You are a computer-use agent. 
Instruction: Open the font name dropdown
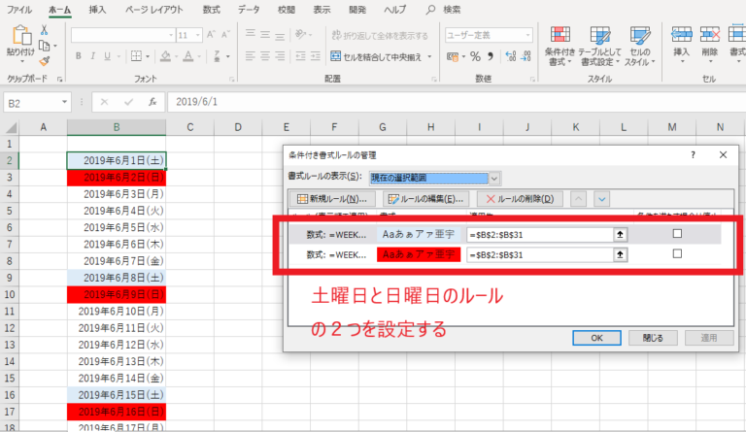tap(171, 35)
